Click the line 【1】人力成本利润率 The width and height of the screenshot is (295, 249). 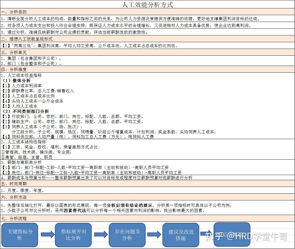pyautogui.click(x=22, y=86)
